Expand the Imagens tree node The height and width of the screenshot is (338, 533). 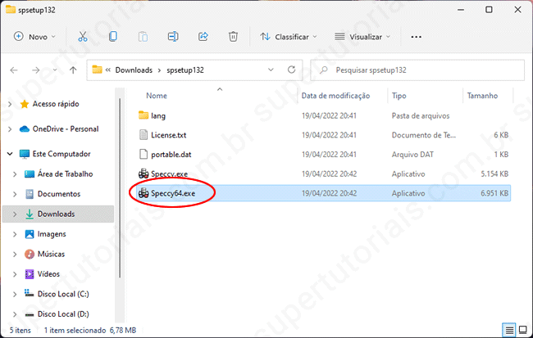(x=15, y=234)
